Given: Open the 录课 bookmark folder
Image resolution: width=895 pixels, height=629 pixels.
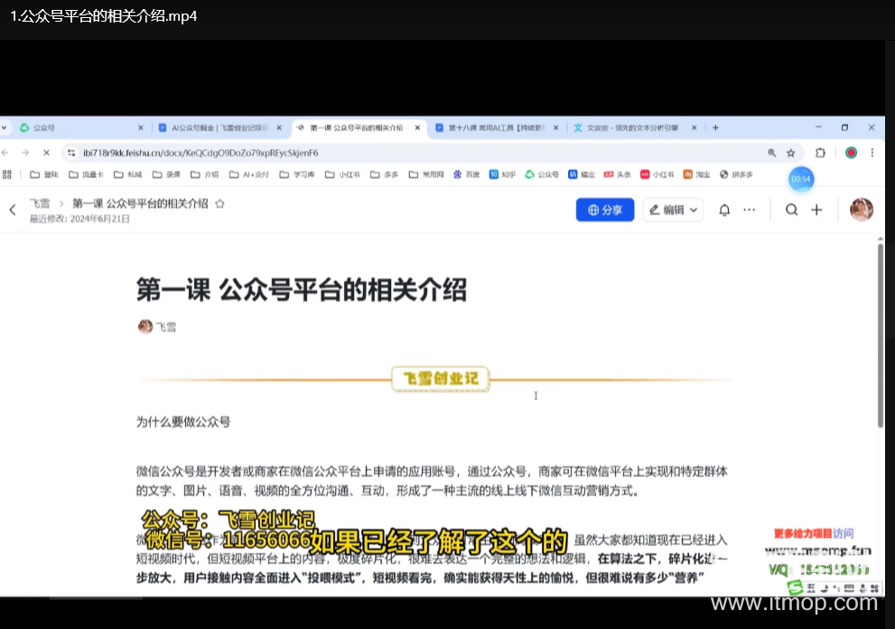Looking at the screenshot, I should 167,174.
